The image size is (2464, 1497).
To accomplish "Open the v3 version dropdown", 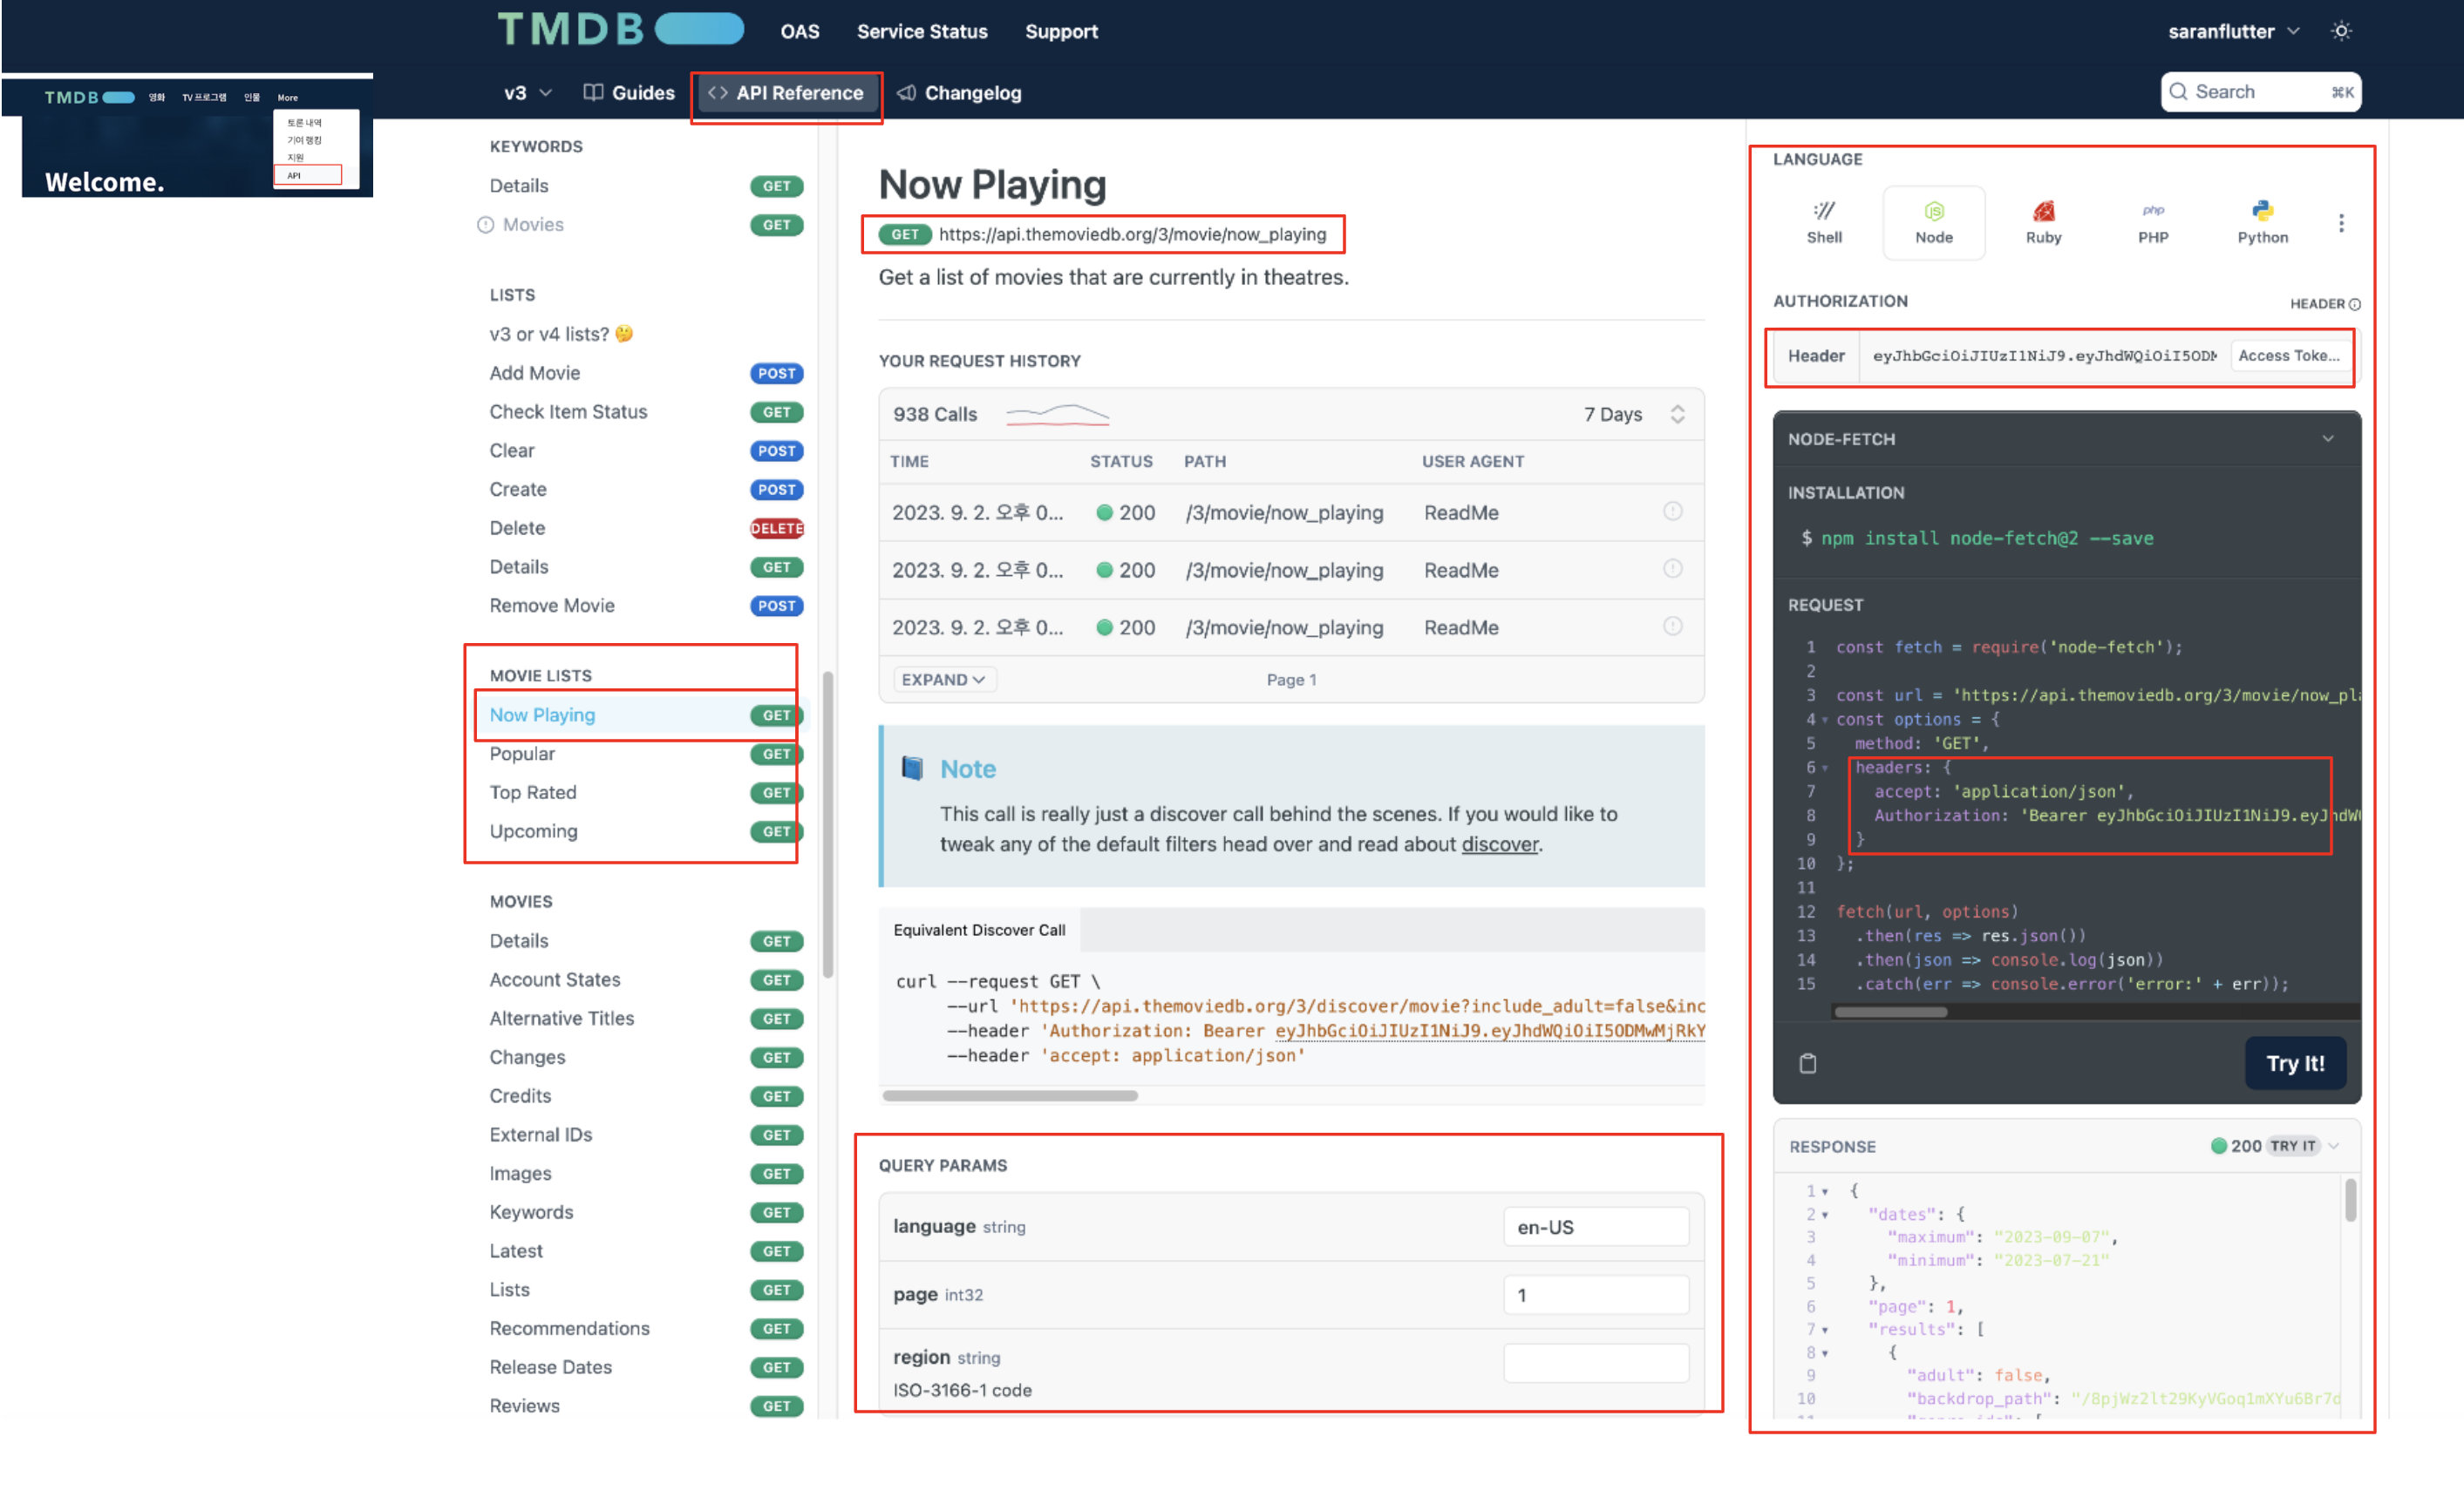I will point(527,93).
